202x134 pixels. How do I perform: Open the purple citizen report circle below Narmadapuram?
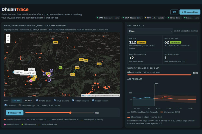point(49,80)
